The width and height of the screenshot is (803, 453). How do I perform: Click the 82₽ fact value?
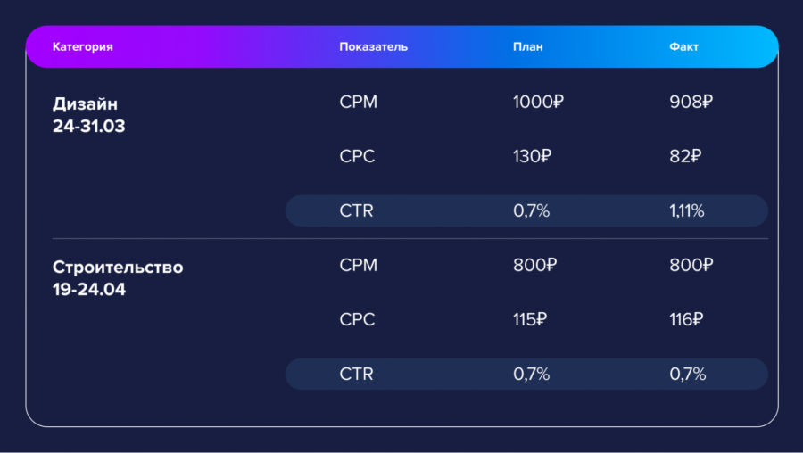pos(685,156)
